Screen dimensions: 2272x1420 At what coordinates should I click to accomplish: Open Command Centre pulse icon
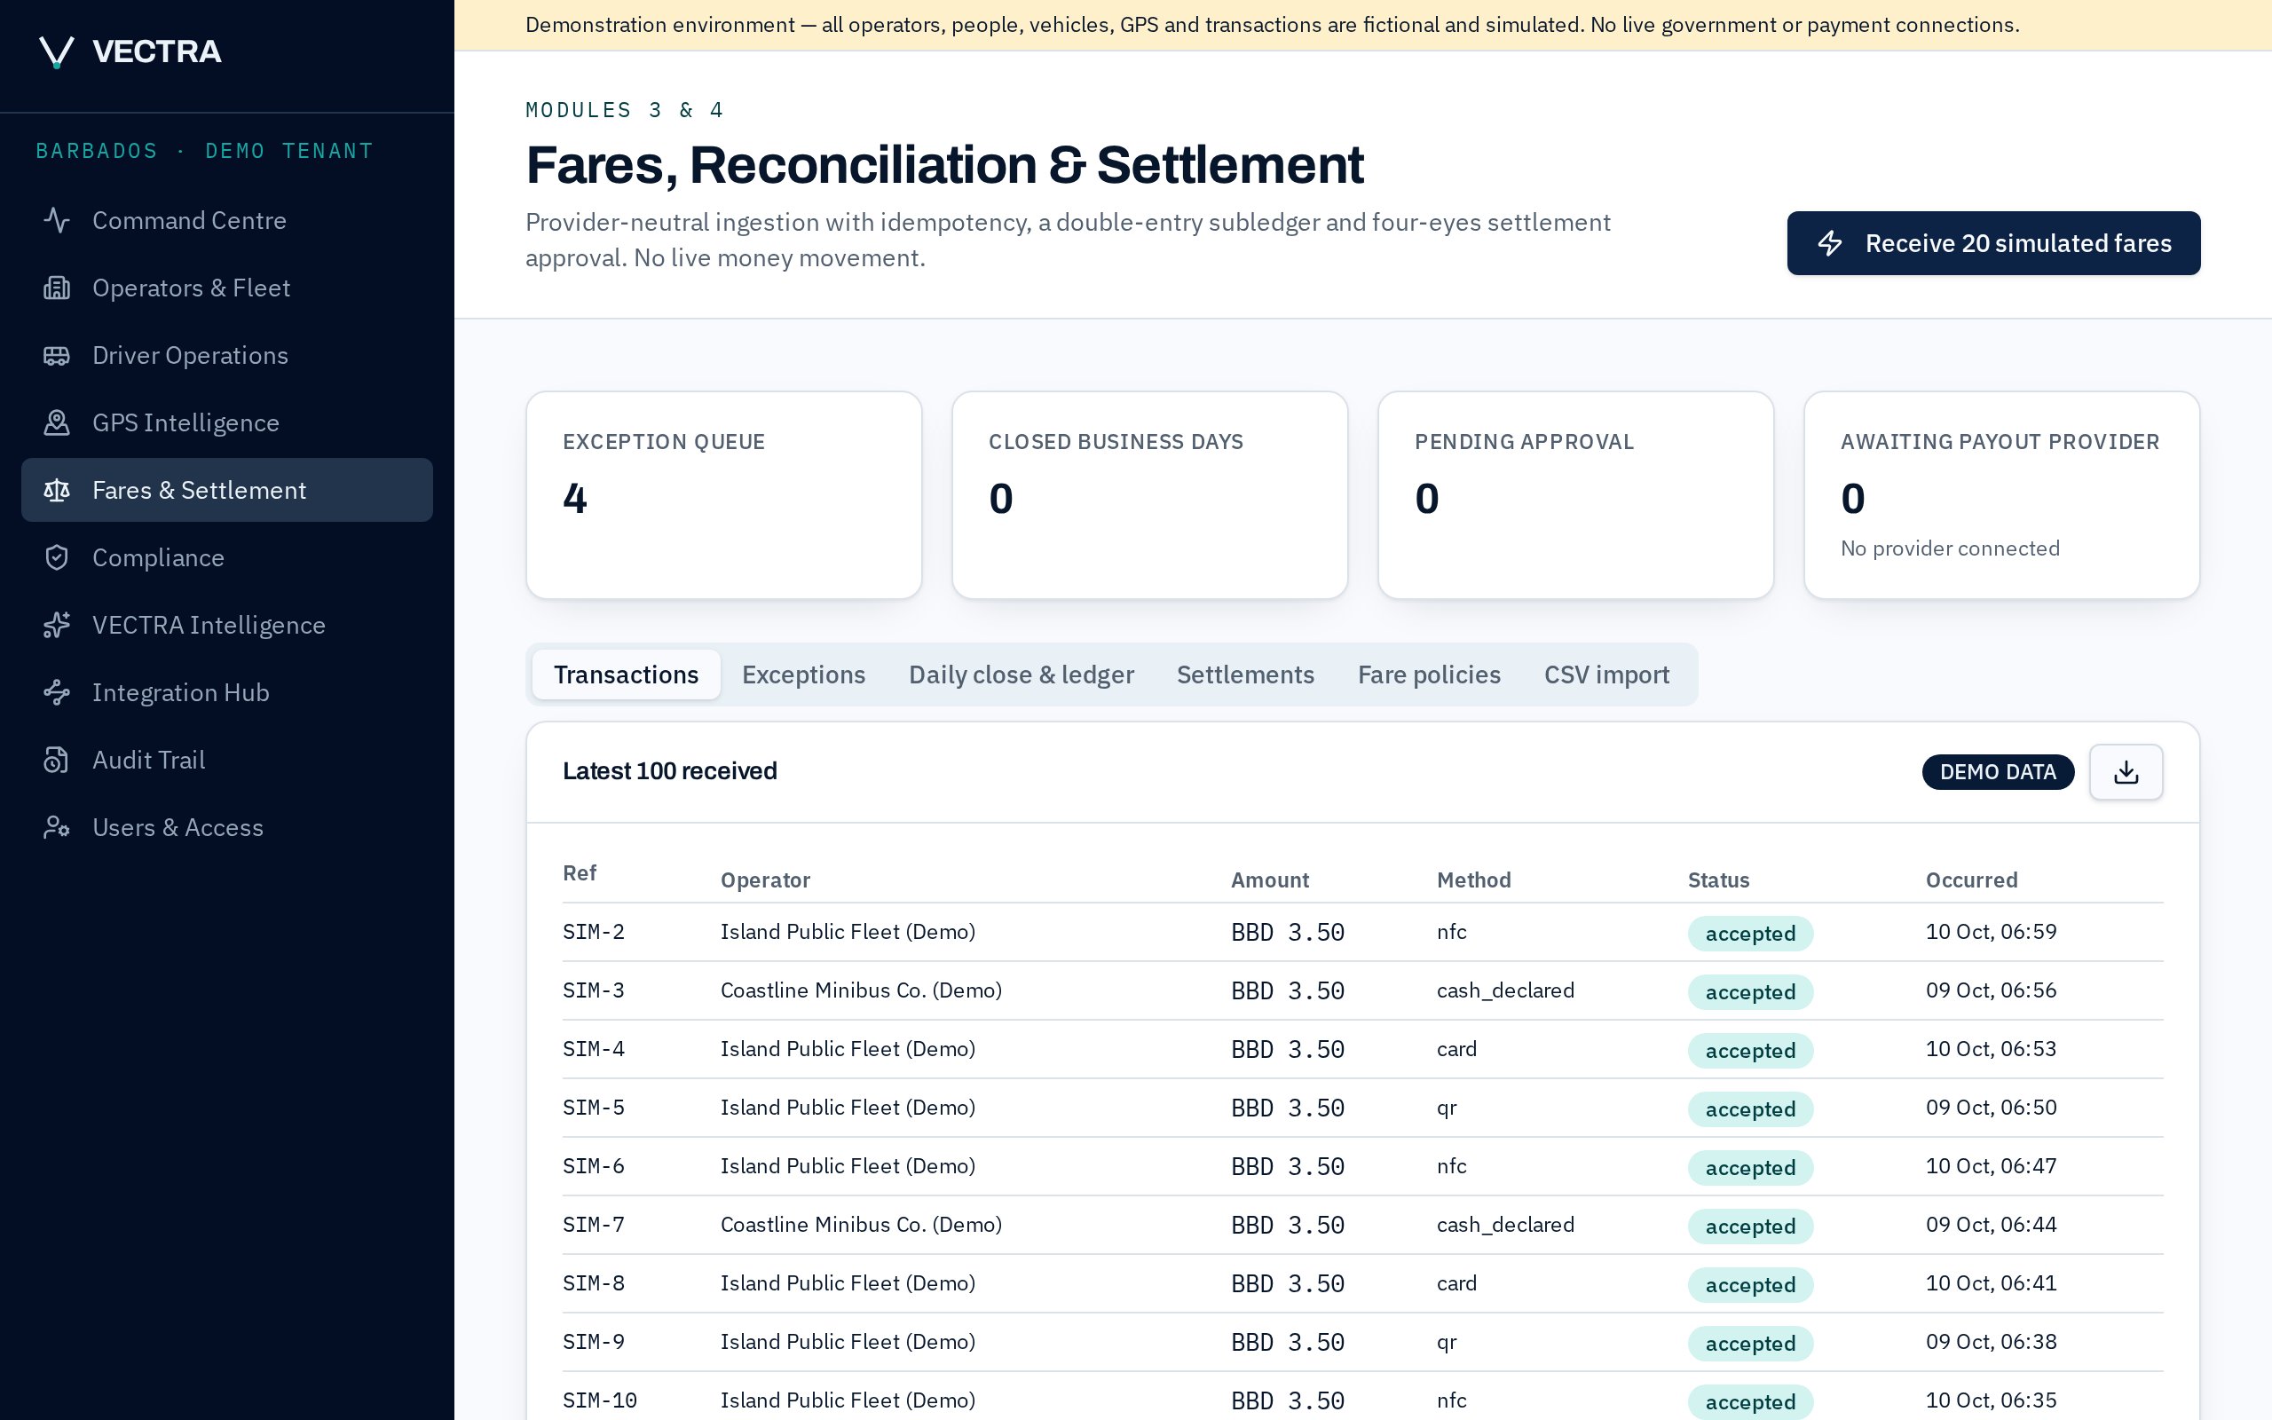[x=56, y=221]
